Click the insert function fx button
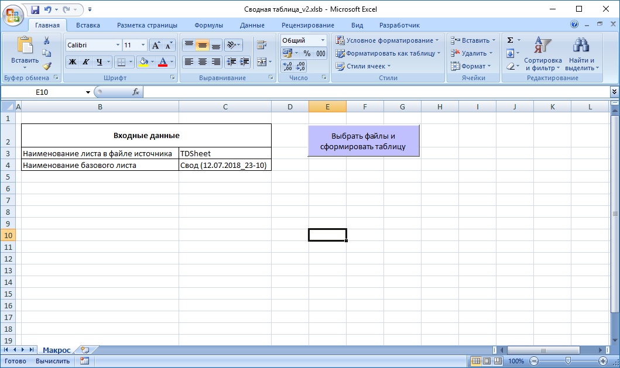This screenshot has width=620, height=368. click(x=136, y=92)
